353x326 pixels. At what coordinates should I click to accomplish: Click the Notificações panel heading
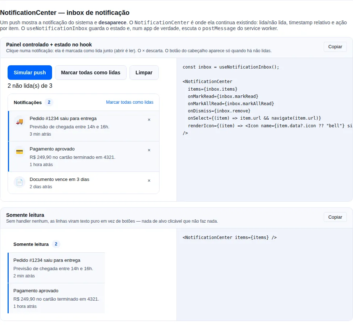coord(28,103)
